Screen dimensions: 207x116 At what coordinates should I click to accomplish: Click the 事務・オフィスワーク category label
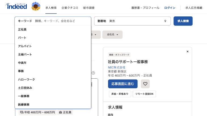point(119,55)
